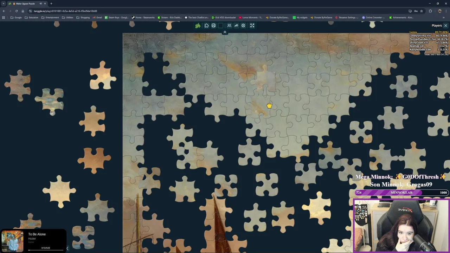
Task: Open the puzzle piece options icon
Action: coord(206,26)
